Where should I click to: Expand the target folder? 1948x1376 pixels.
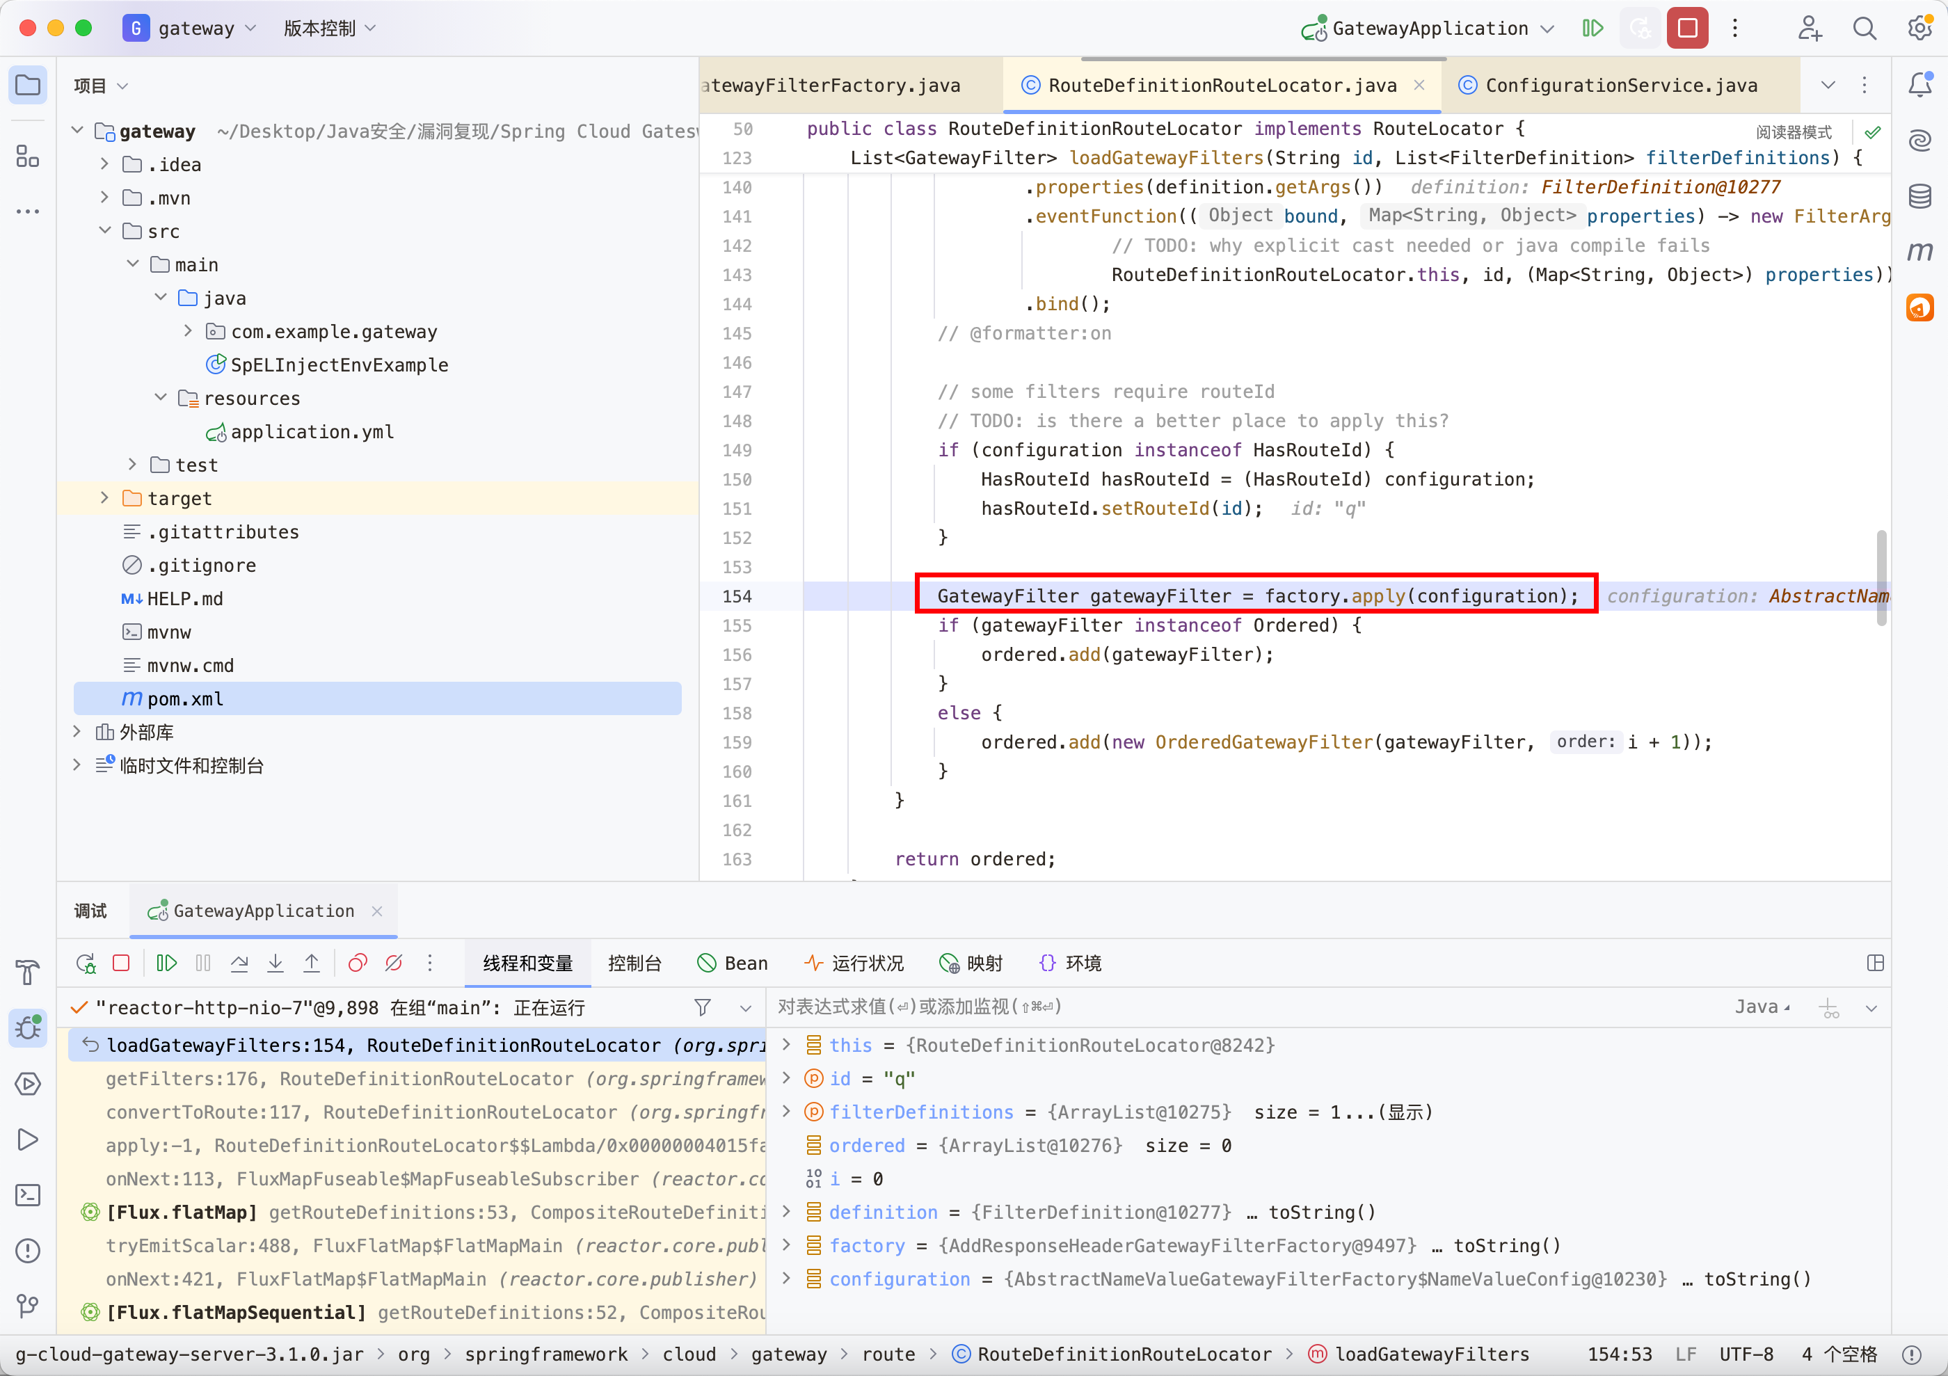click(104, 498)
